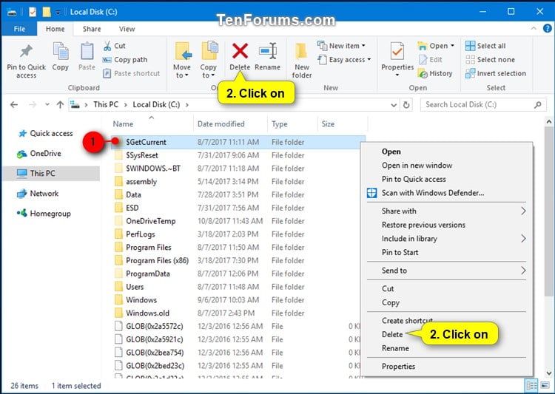Viewport: 555px width, 394px height.
Task: Click the Refresh button beside address bar
Action: tap(406, 105)
